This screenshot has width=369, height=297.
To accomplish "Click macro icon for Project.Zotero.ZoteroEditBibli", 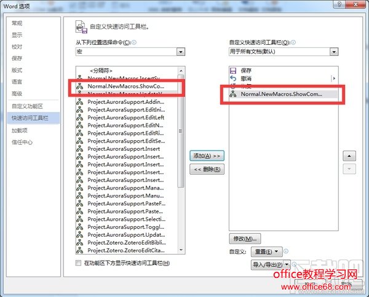I will tap(79, 242).
